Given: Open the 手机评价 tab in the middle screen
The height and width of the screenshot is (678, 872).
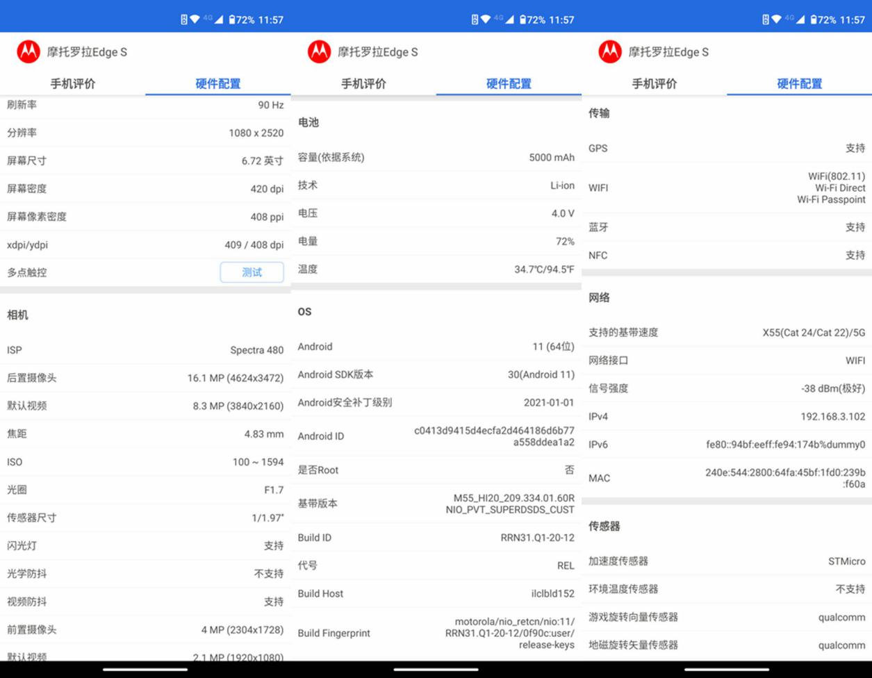Looking at the screenshot, I should [x=363, y=83].
